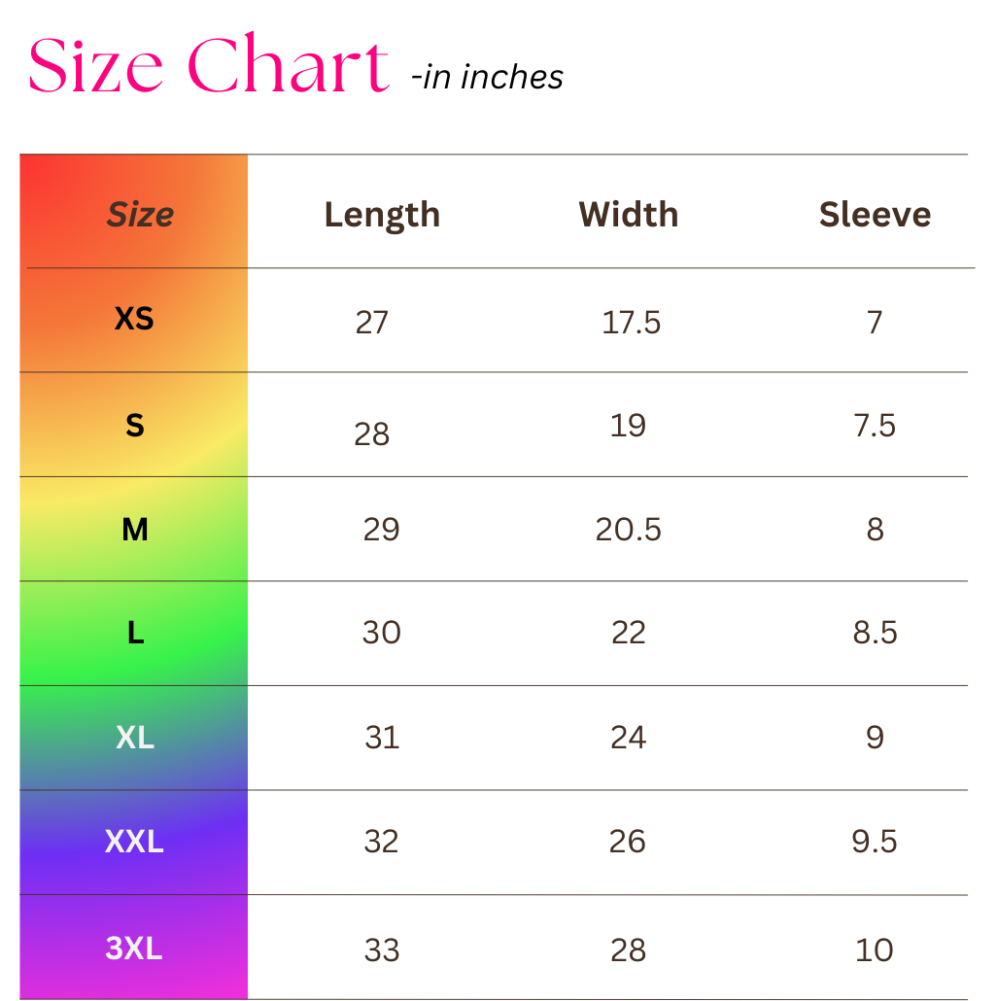Image resolution: width=997 pixels, height=1001 pixels.
Task: Click the XXL sleeve value 9.5
Action: tap(875, 842)
